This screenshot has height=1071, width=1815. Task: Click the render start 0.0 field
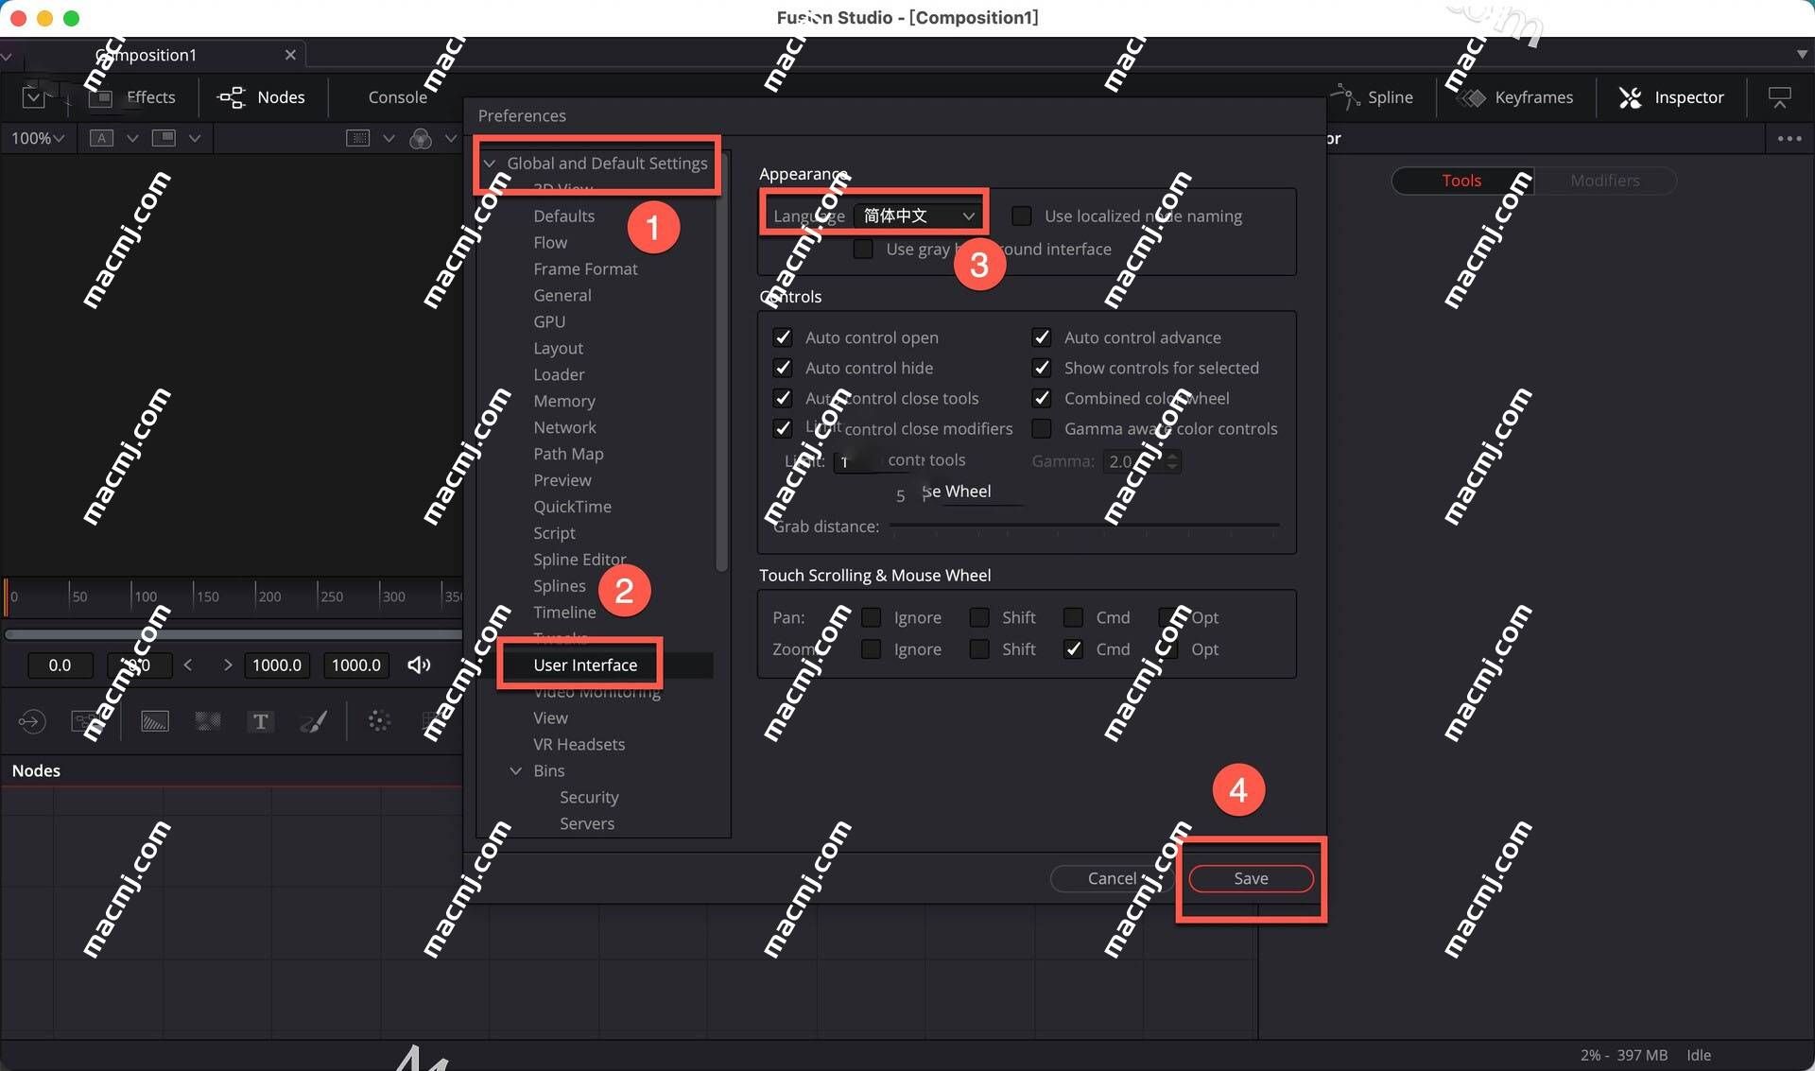click(60, 665)
